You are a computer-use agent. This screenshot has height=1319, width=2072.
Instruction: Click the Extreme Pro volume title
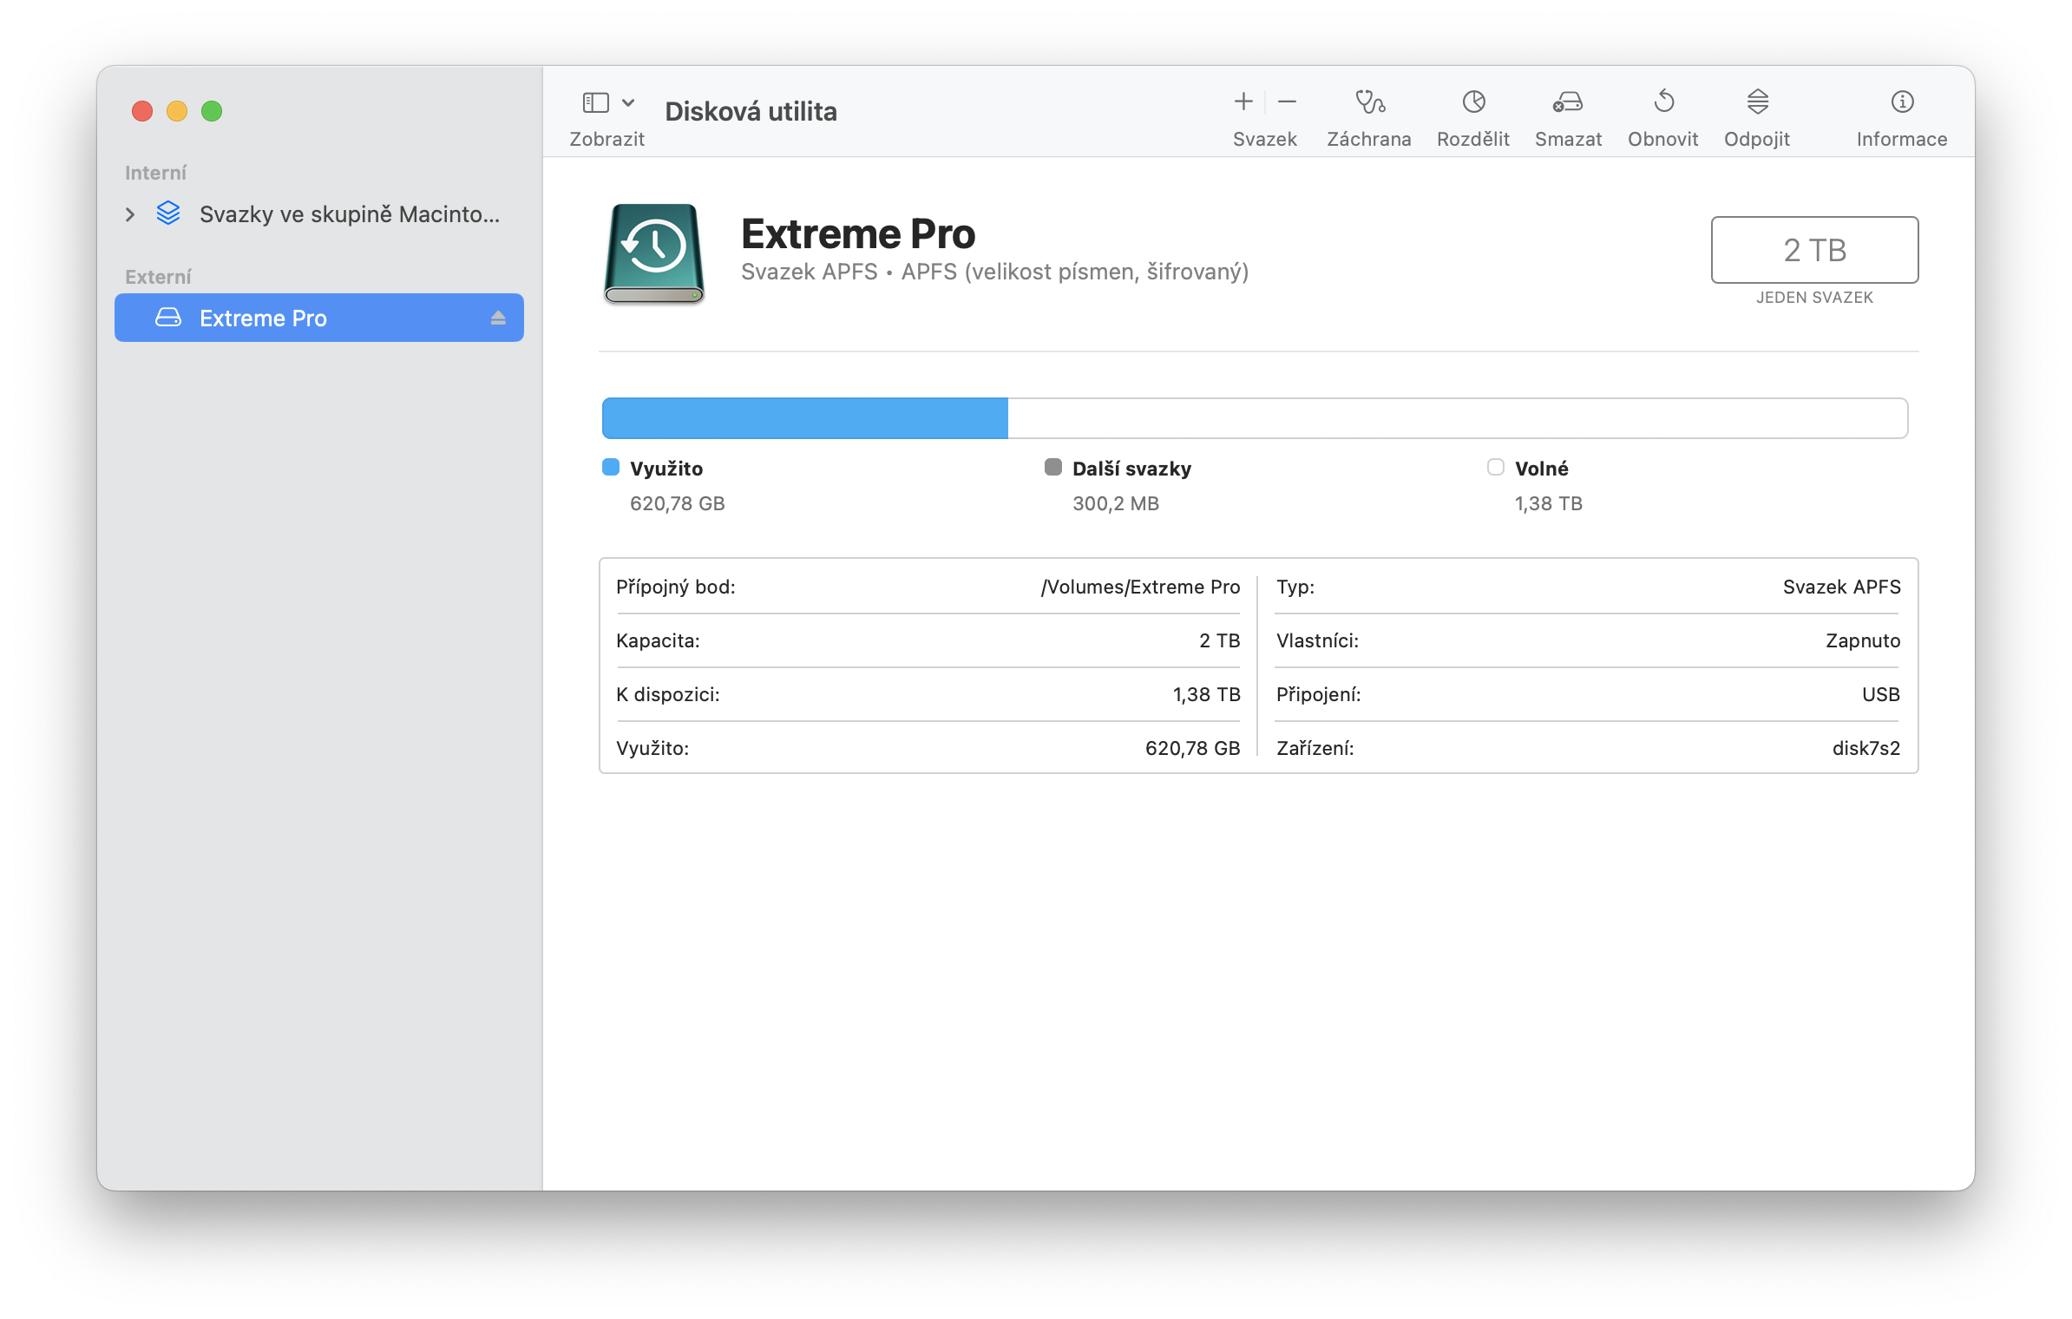[858, 234]
